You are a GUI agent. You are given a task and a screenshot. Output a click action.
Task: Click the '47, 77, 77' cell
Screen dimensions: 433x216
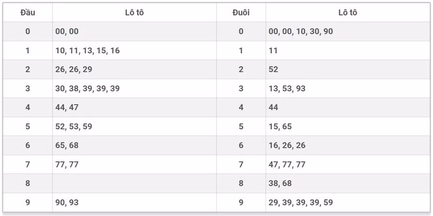click(287, 165)
